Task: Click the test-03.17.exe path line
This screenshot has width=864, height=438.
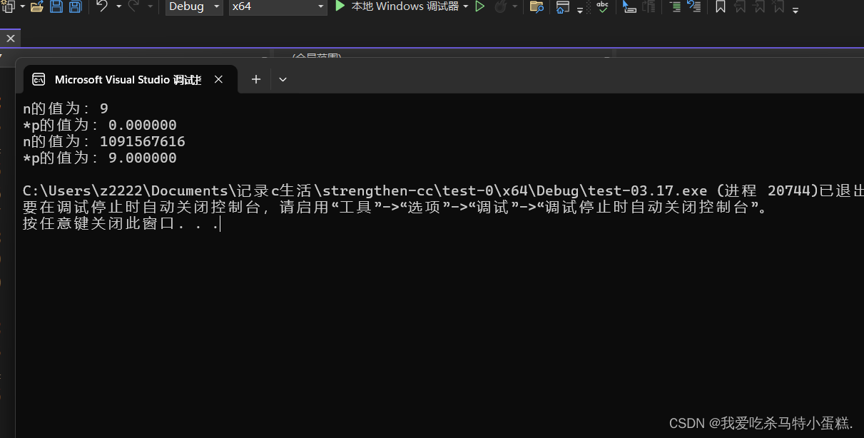Action: click(443, 190)
